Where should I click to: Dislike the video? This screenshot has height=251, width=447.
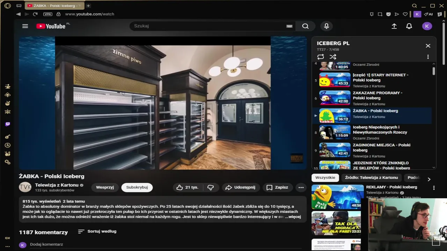coord(211,188)
